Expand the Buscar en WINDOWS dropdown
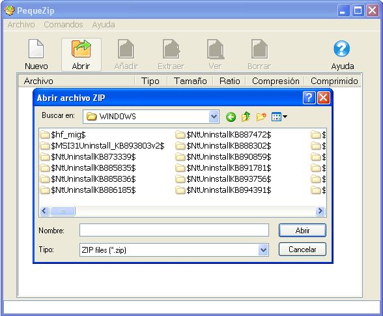This screenshot has width=383, height=316. [214, 117]
